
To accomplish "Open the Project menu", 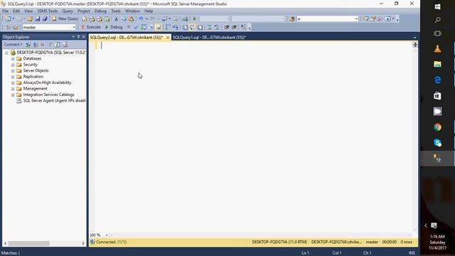I will point(84,11).
